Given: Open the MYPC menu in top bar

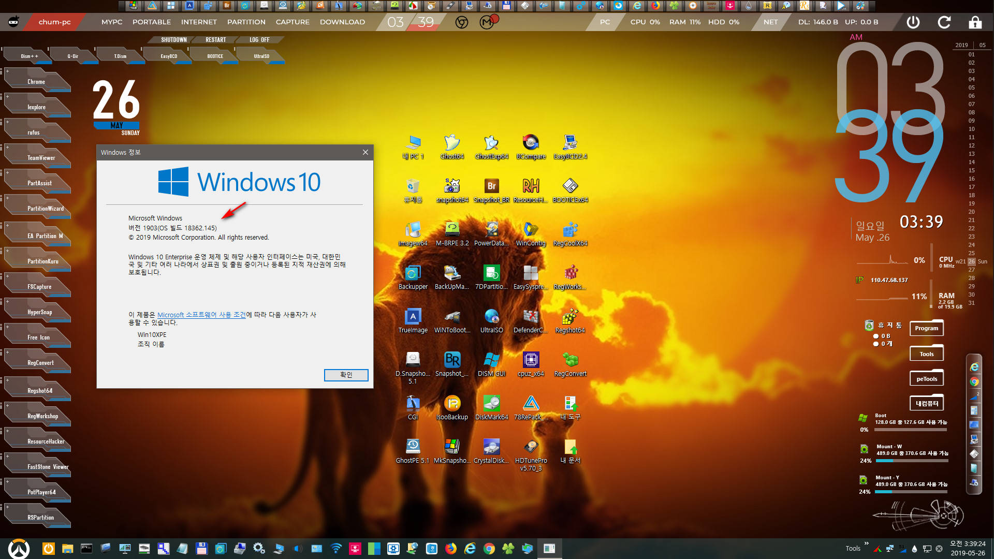Looking at the screenshot, I should pos(112,22).
